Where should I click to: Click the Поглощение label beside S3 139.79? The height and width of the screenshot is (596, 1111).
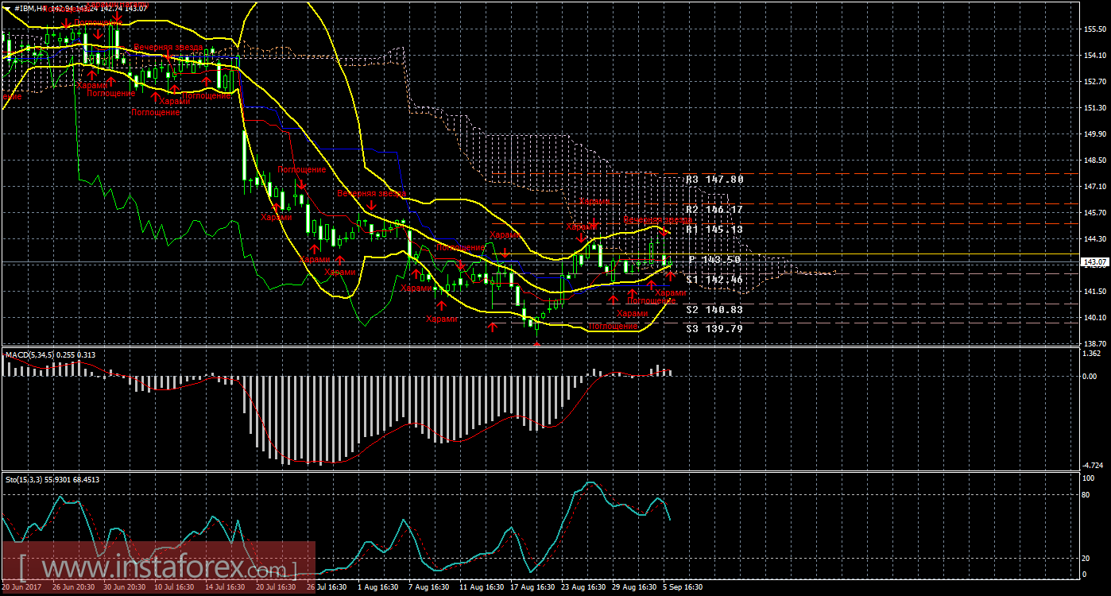[613, 326]
